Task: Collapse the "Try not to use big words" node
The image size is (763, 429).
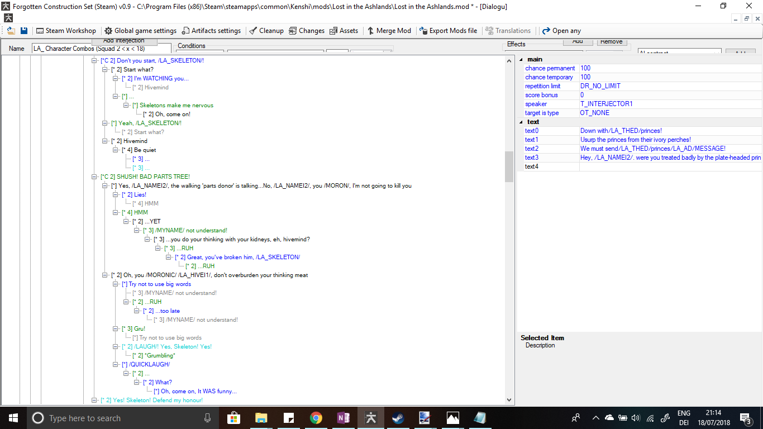Action: pos(116,284)
